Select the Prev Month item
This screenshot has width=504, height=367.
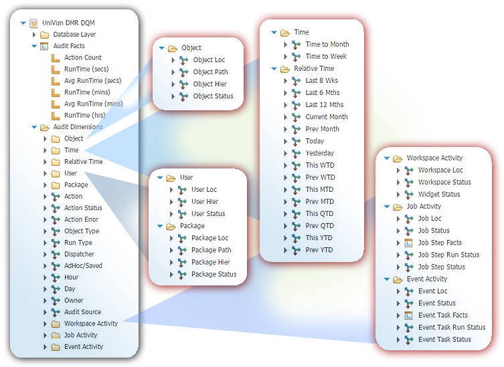322,129
